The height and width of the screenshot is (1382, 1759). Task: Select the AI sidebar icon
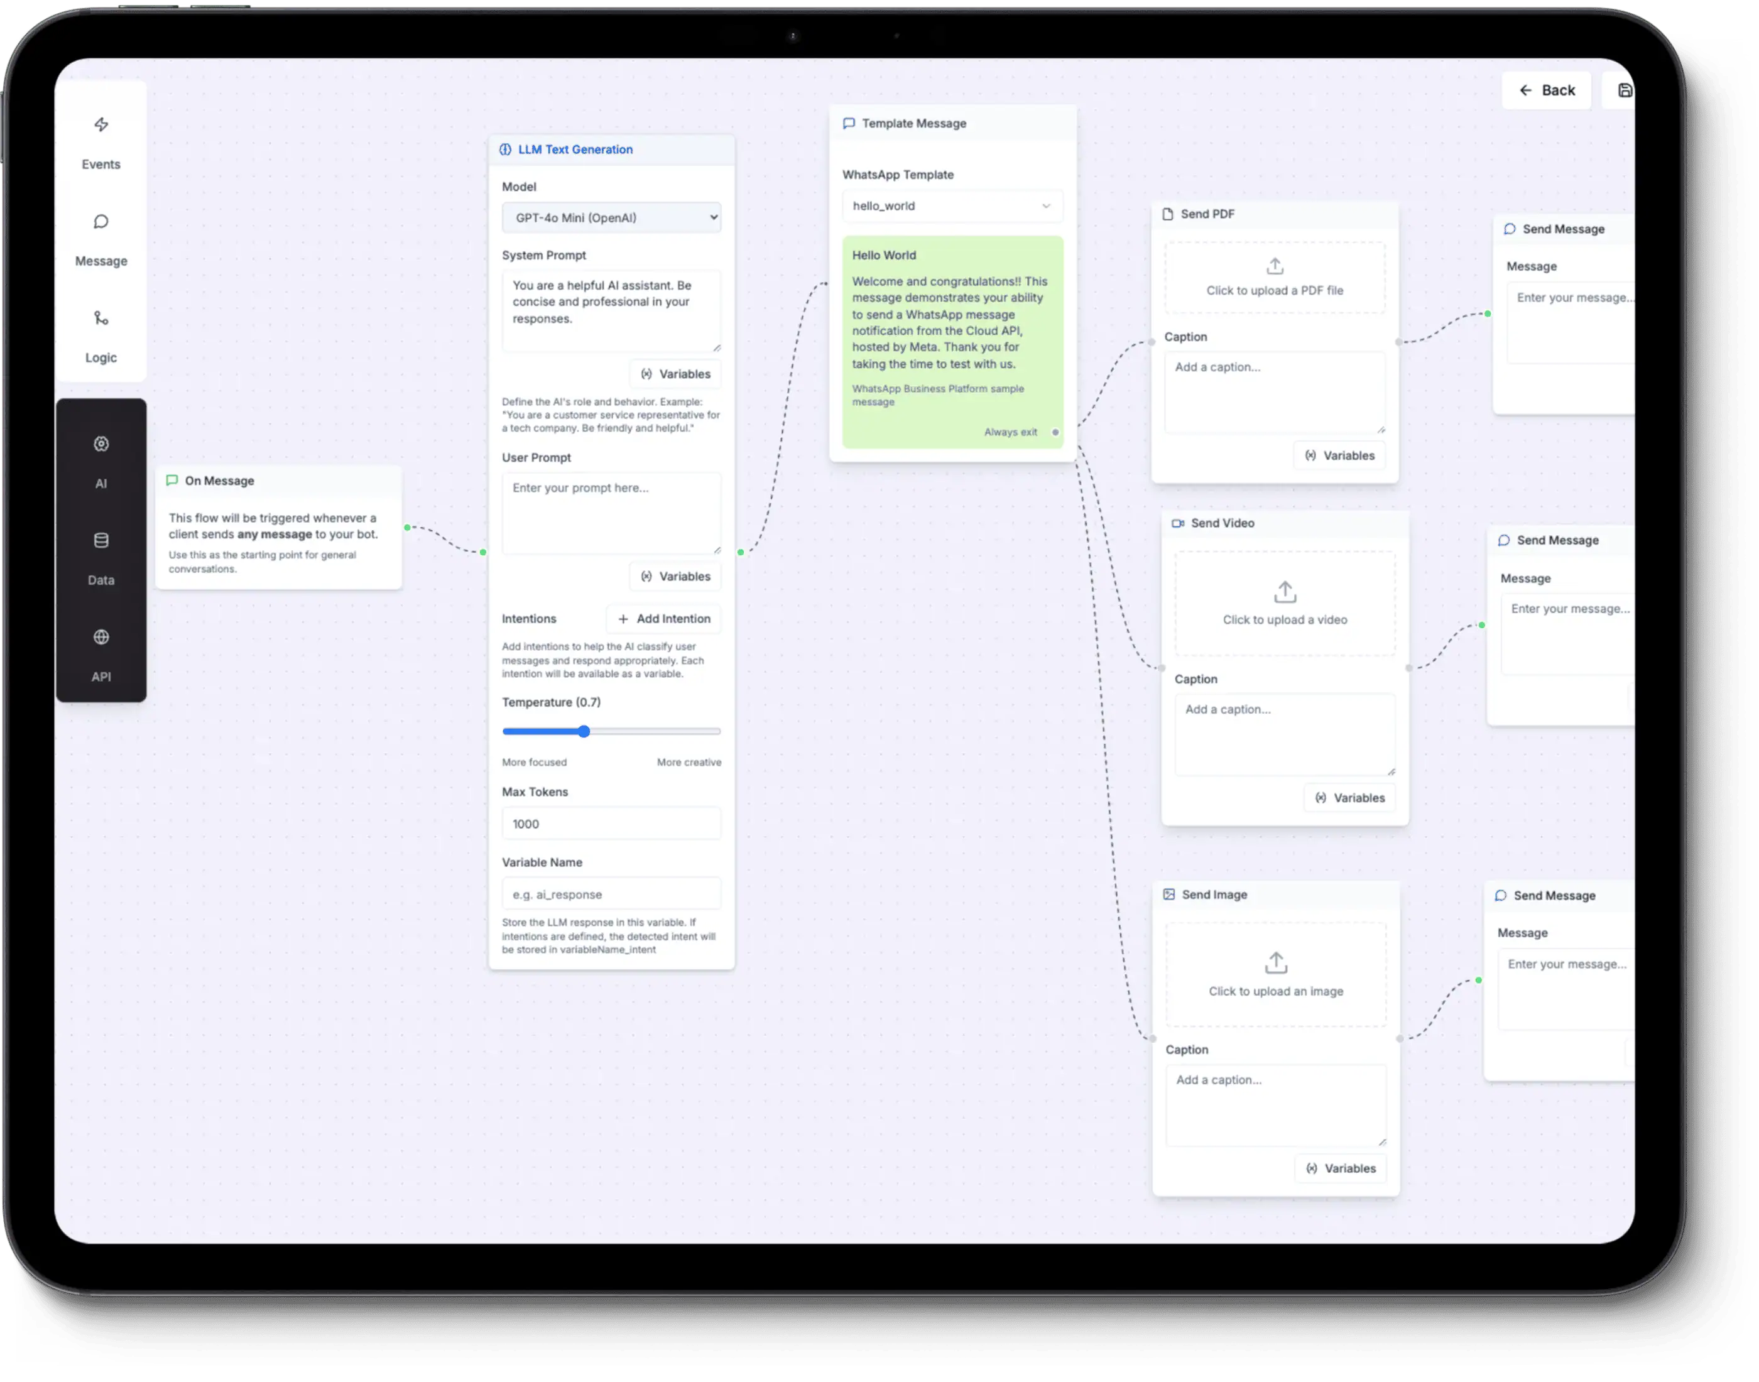(x=101, y=463)
